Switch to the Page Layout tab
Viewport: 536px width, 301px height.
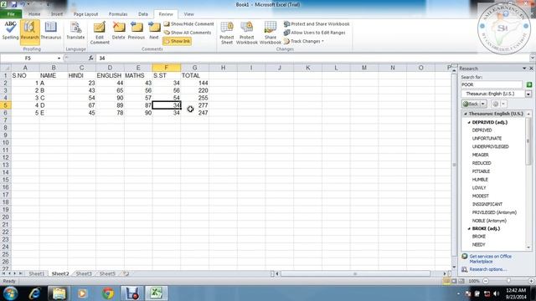tap(85, 14)
